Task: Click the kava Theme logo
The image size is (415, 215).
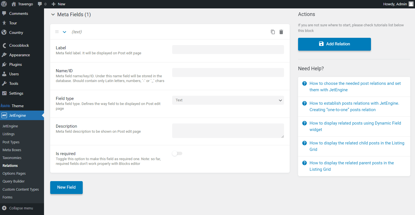Action: click(6, 106)
